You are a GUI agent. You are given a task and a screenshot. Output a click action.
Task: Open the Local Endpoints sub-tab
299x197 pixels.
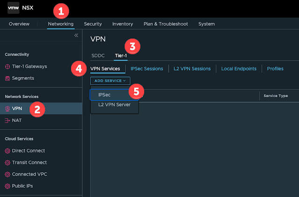239,69
